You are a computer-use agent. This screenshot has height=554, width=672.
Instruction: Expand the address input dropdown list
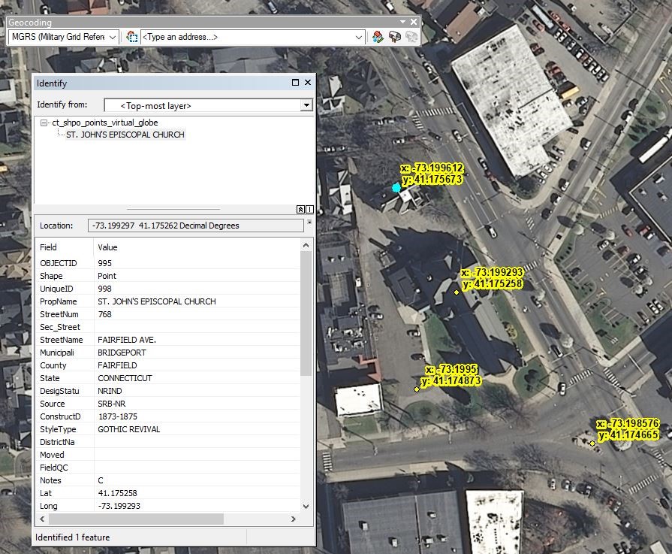[359, 37]
